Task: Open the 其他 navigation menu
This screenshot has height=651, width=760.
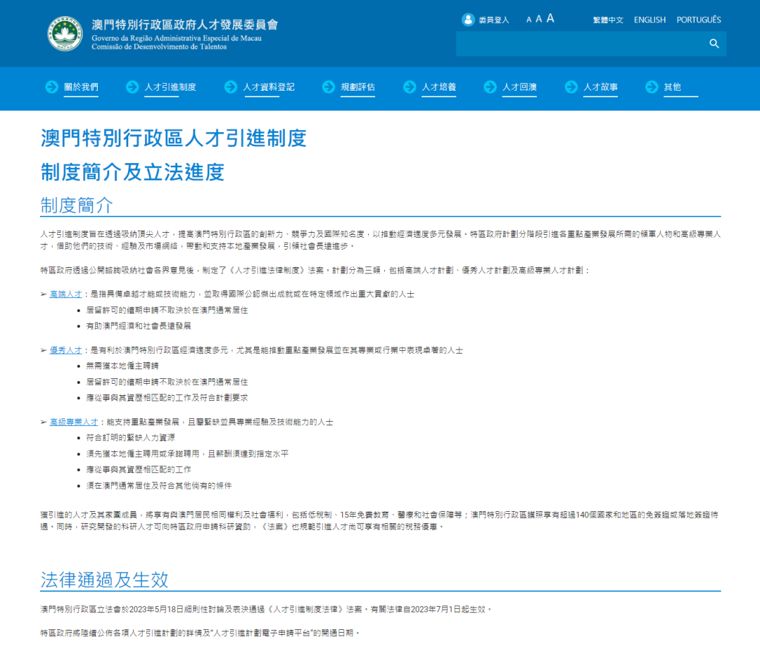Action: [x=672, y=87]
